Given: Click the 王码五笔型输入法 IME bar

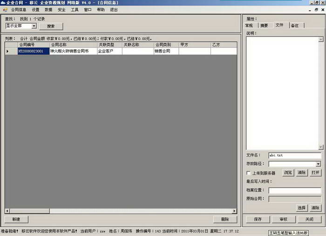Looking at the screenshot, I should 288,233.
